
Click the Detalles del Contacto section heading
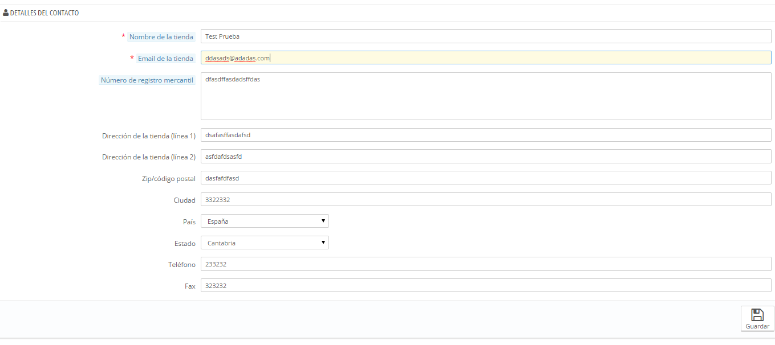pos(44,13)
